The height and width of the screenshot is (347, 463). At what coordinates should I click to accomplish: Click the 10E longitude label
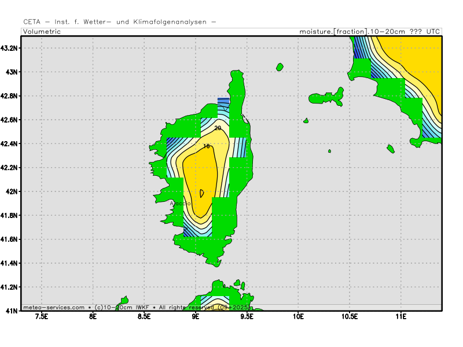pos(298,316)
